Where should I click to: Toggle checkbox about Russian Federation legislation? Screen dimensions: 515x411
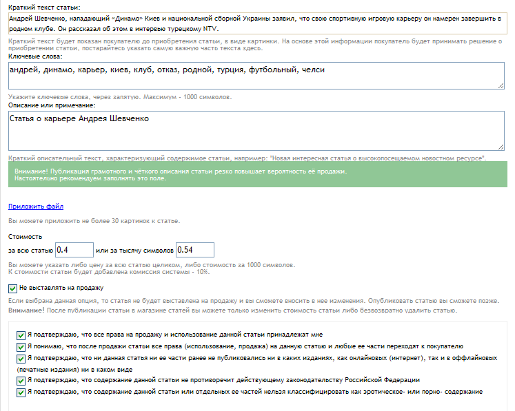click(x=21, y=381)
